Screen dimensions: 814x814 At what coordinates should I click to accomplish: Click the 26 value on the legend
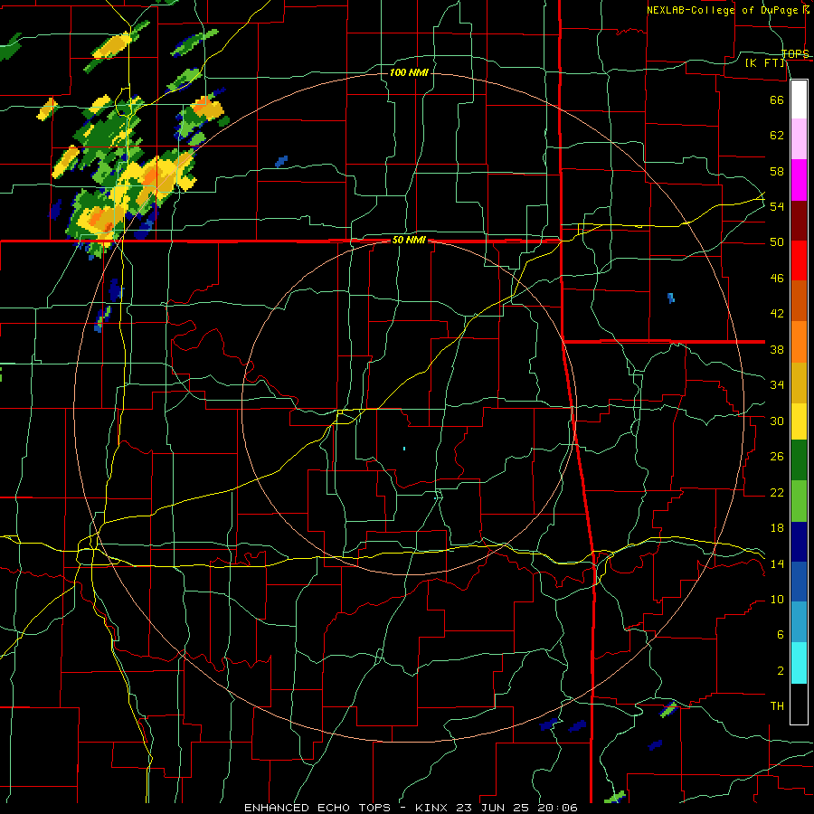point(777,457)
